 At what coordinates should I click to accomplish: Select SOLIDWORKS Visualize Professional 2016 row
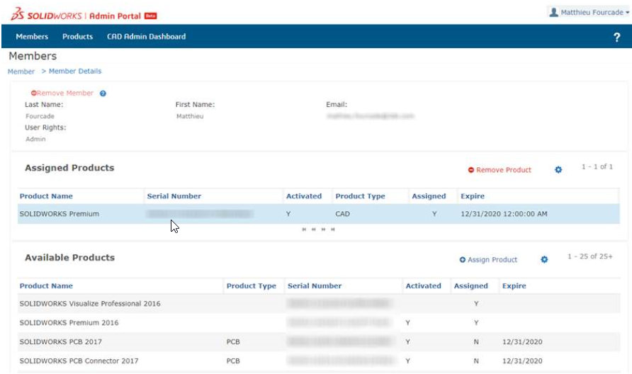pos(318,304)
